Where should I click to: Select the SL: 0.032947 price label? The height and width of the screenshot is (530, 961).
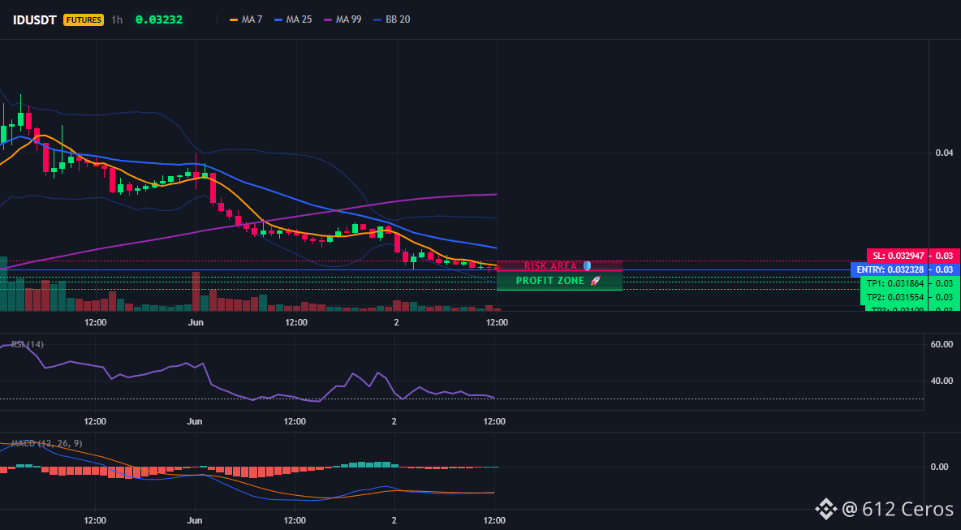click(898, 256)
